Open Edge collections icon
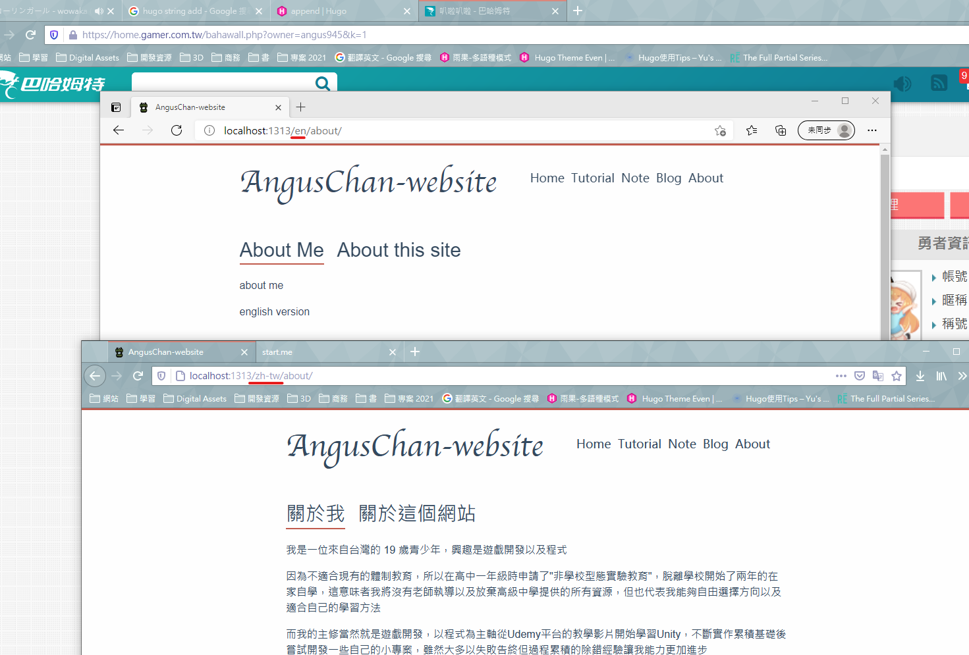Screen dimensions: 969x655 [781, 130]
